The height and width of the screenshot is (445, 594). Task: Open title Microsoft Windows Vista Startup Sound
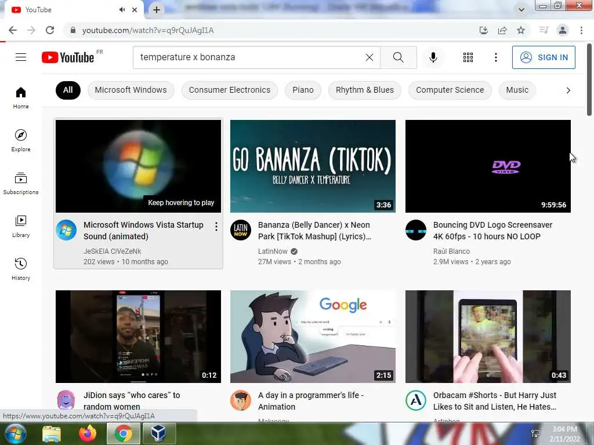(143, 231)
